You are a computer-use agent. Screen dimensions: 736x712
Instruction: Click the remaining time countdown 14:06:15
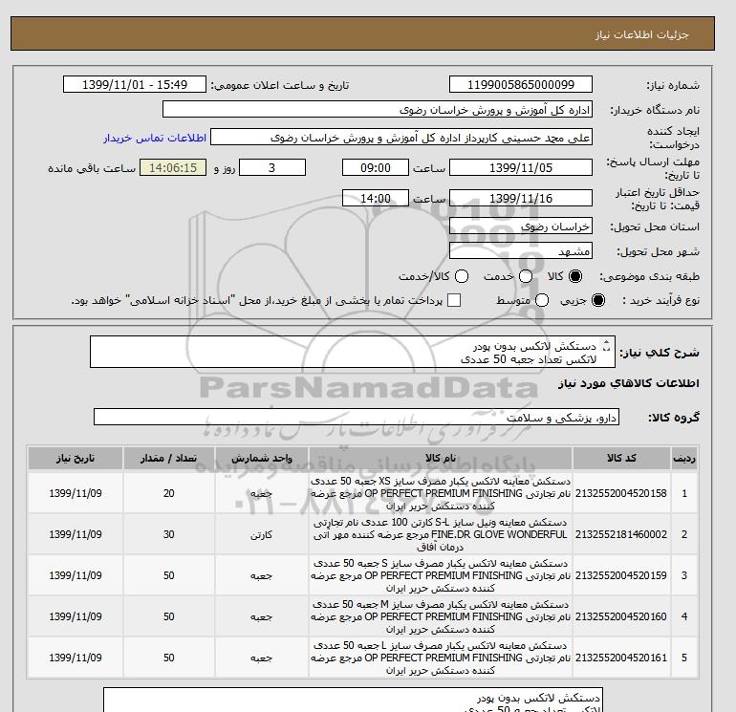[173, 167]
